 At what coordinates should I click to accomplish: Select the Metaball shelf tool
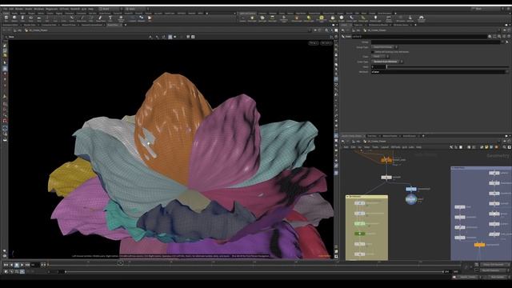pyautogui.click(x=141, y=18)
